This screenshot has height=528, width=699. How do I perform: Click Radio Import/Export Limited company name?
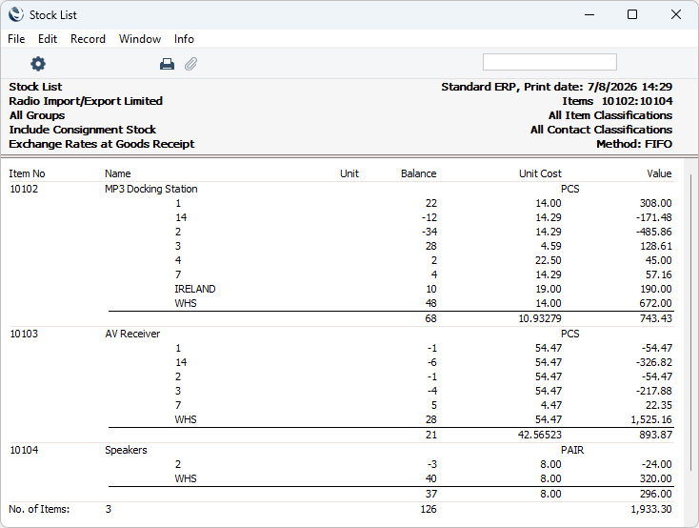86,101
